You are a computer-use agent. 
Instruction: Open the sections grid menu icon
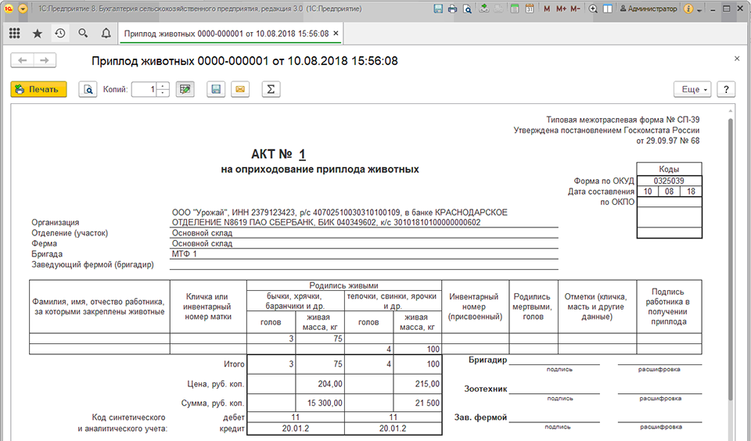click(14, 33)
